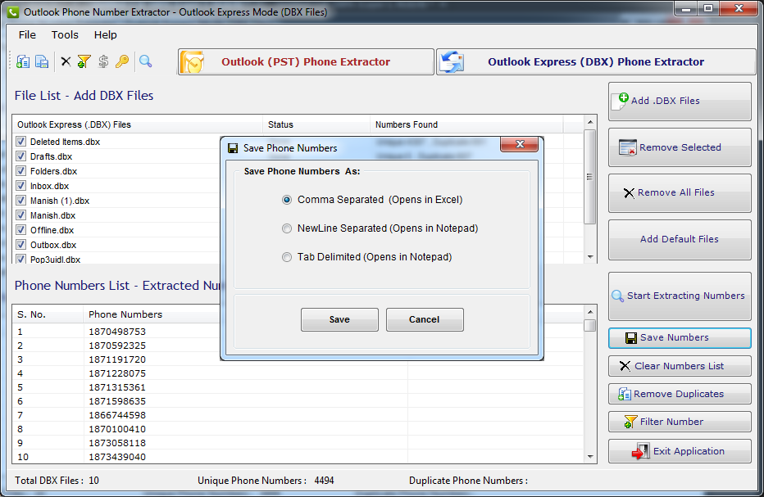Image resolution: width=764 pixels, height=497 pixels.
Task: Uncheck the Deleted Items.dbx checkbox
Action: (x=20, y=141)
